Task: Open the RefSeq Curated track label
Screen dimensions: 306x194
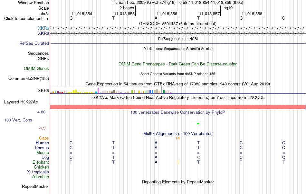Action: tap(34, 43)
